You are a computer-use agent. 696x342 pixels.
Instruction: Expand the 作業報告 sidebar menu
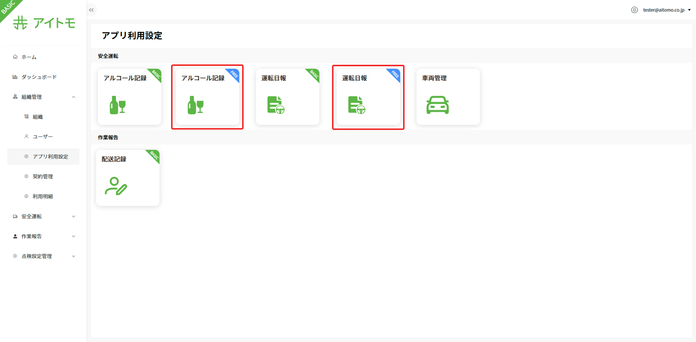pyautogui.click(x=74, y=236)
